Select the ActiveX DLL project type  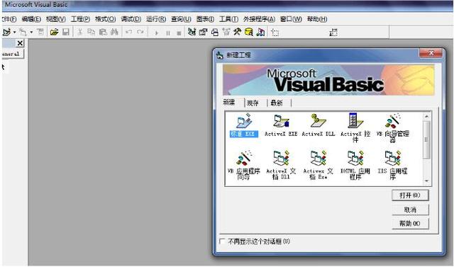319,125
